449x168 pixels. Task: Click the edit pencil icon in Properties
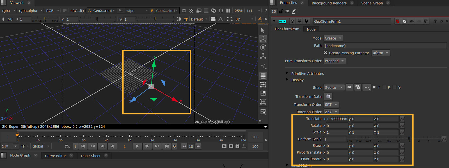click(294, 11)
